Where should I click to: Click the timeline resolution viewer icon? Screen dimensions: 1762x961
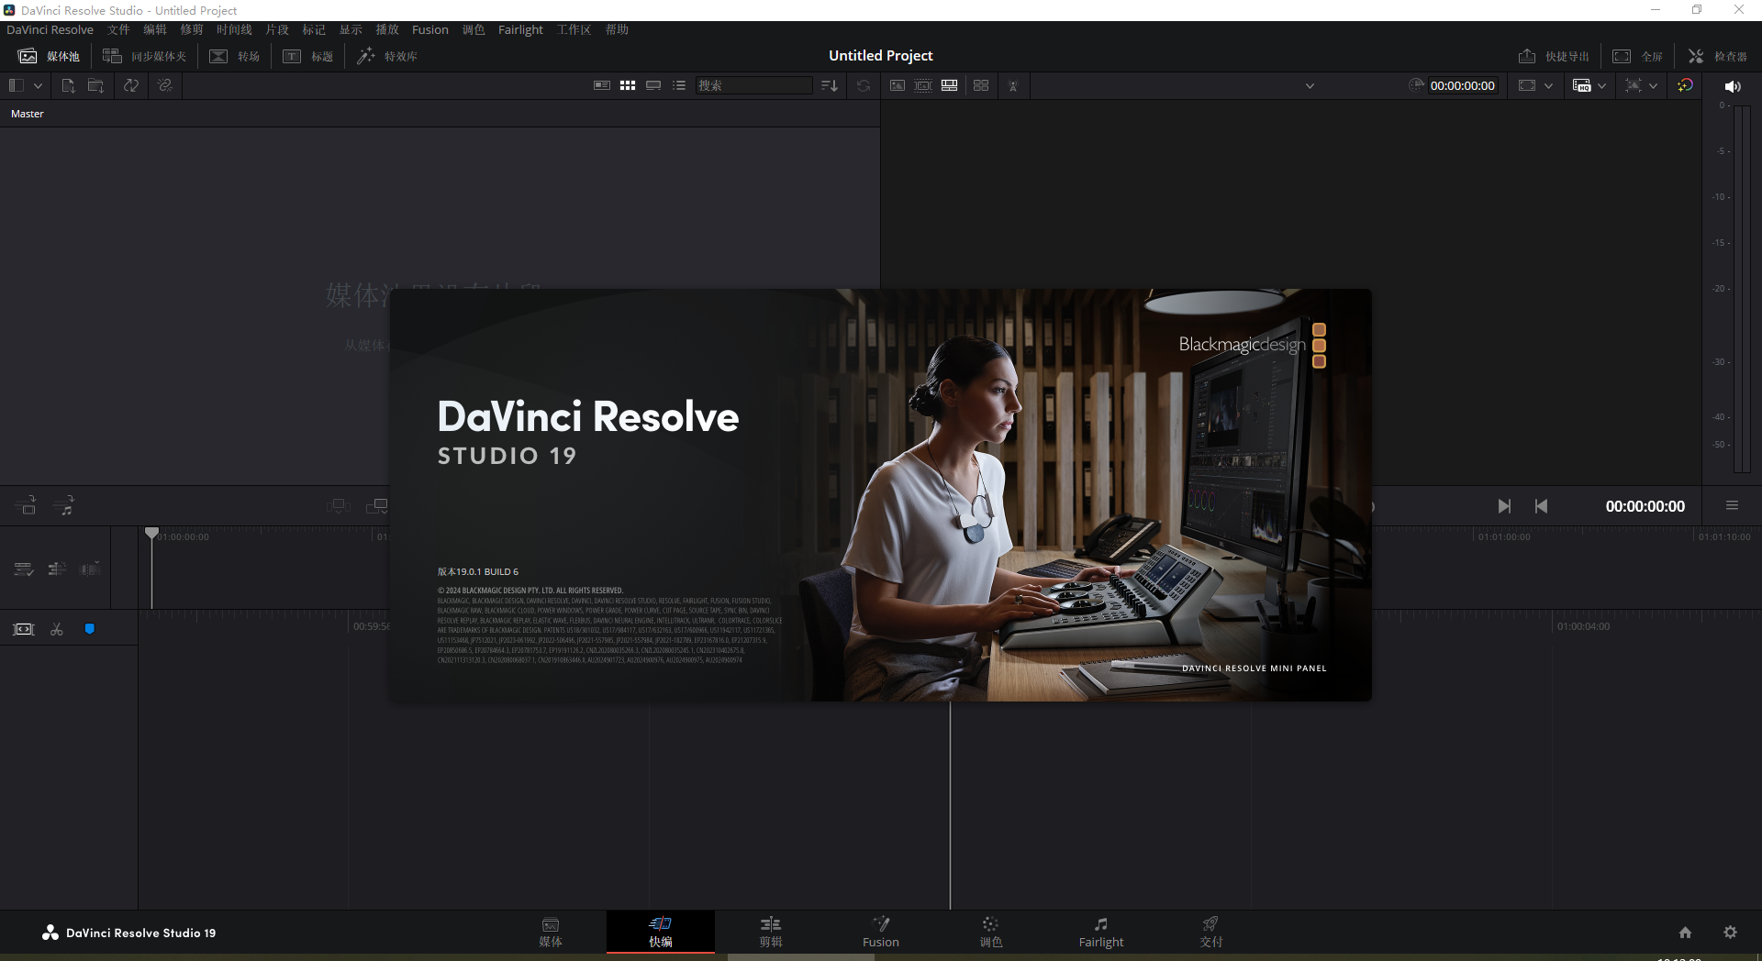point(1633,85)
